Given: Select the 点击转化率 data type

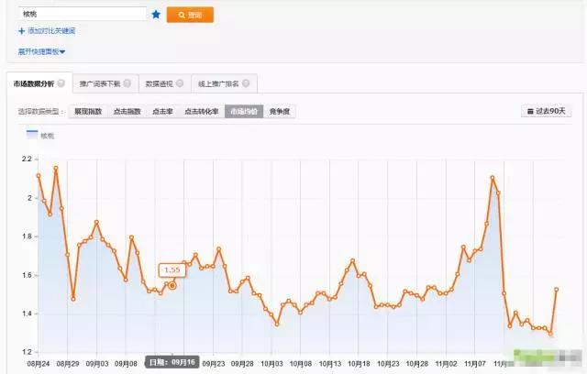Looking at the screenshot, I should coord(201,111).
